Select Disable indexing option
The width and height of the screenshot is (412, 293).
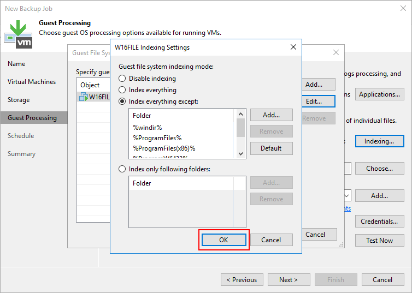[x=122, y=79]
